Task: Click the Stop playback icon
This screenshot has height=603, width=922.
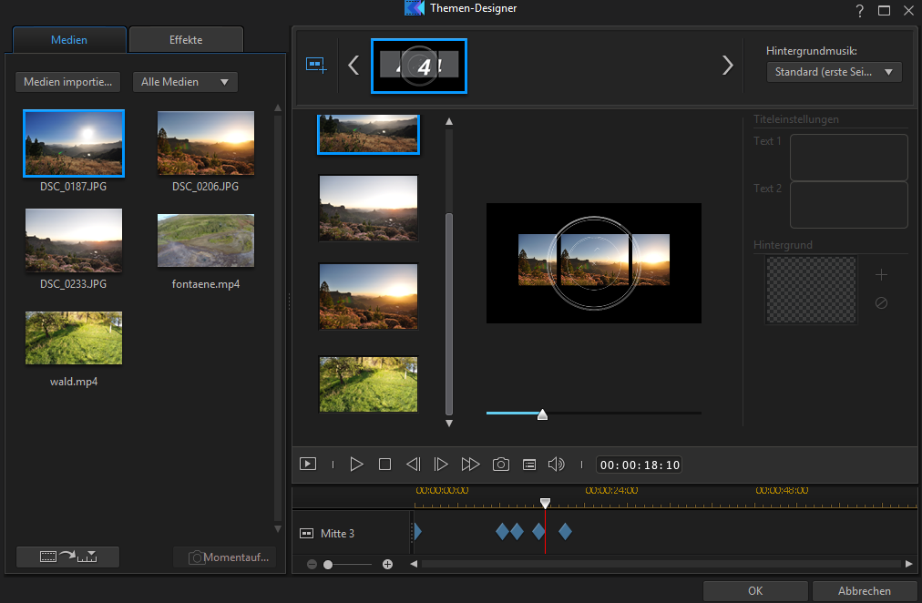Action: (384, 465)
